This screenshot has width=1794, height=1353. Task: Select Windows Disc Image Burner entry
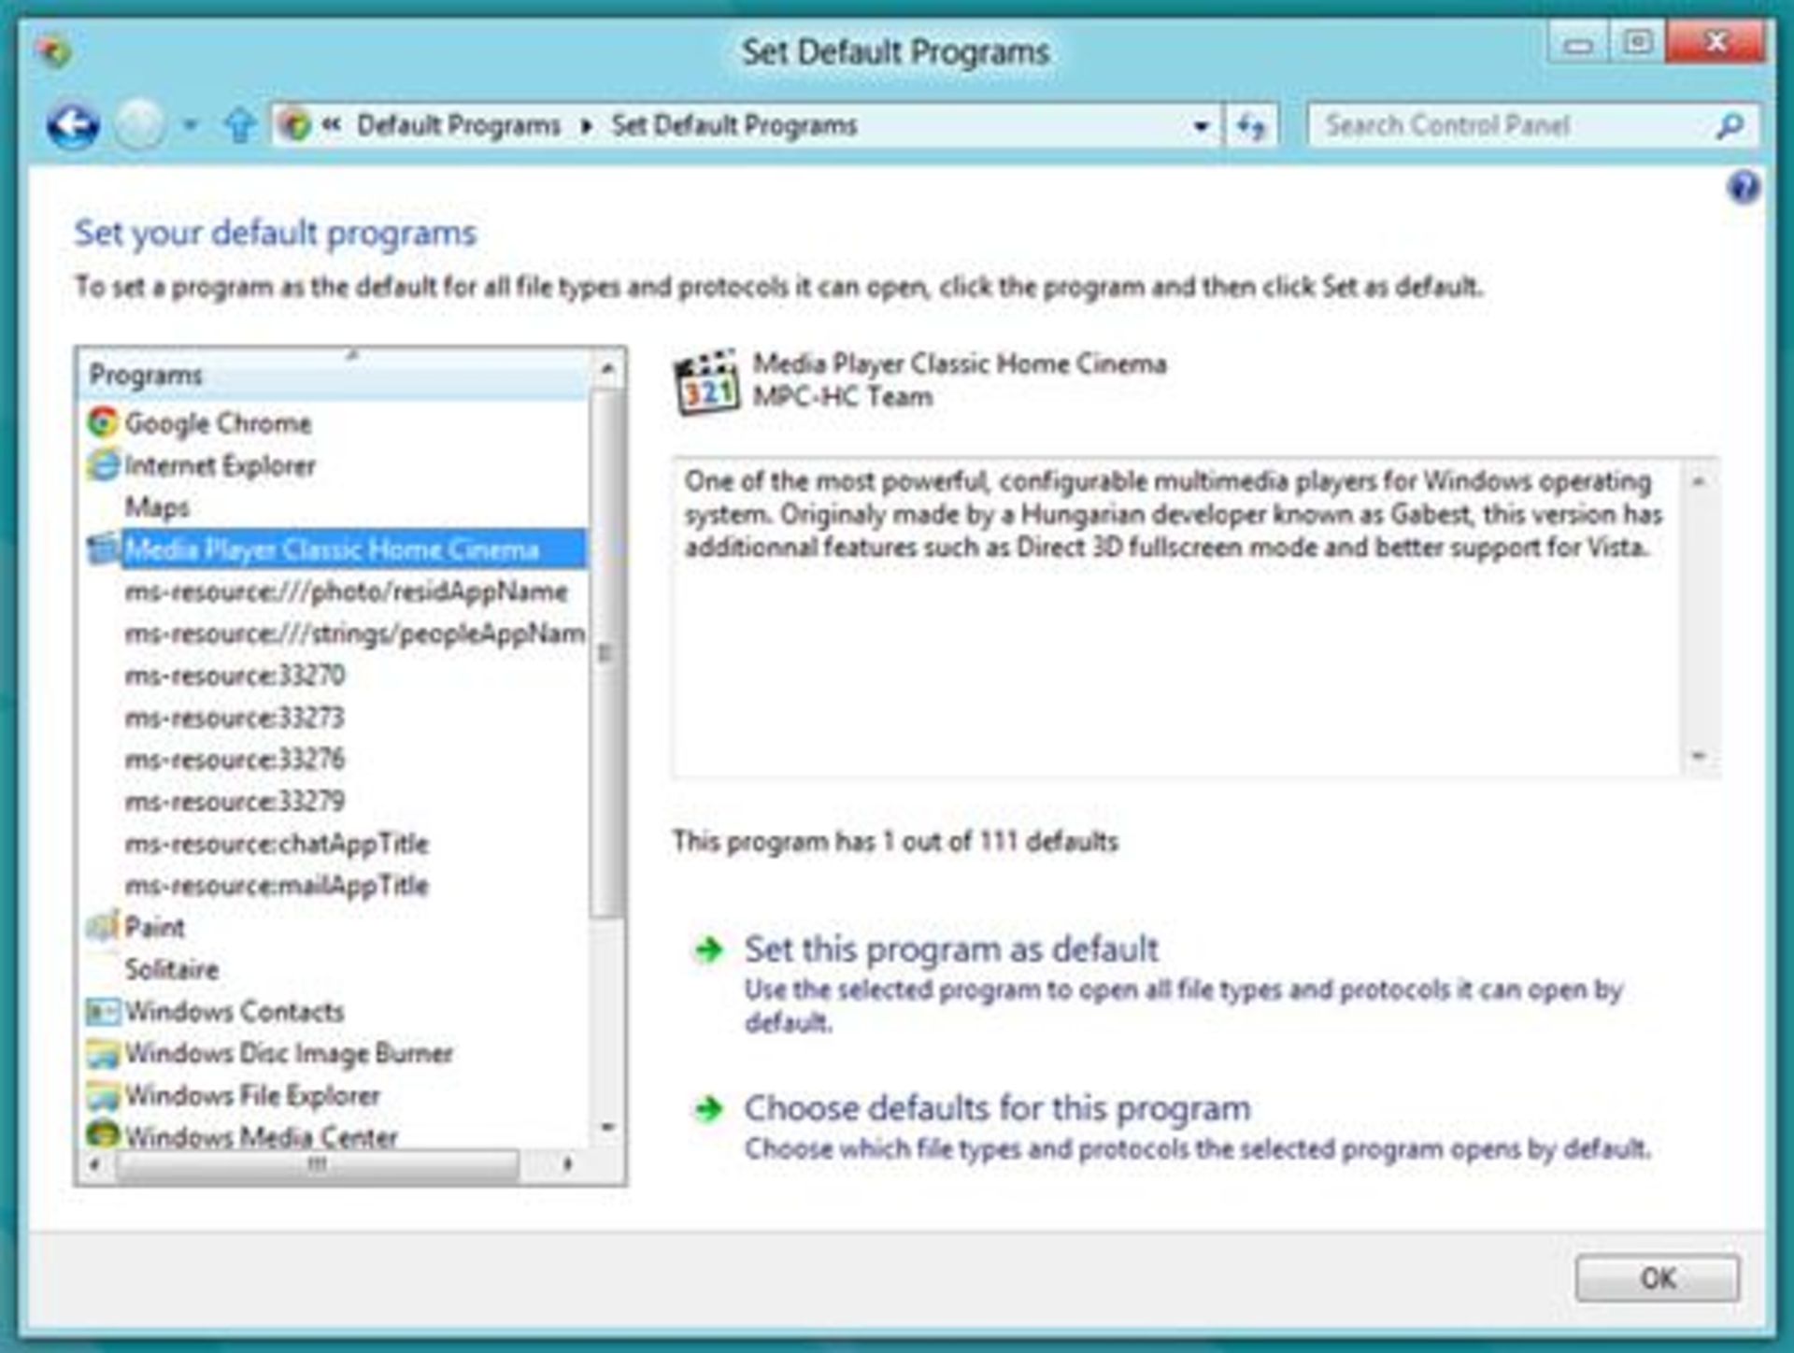pyautogui.click(x=289, y=1053)
